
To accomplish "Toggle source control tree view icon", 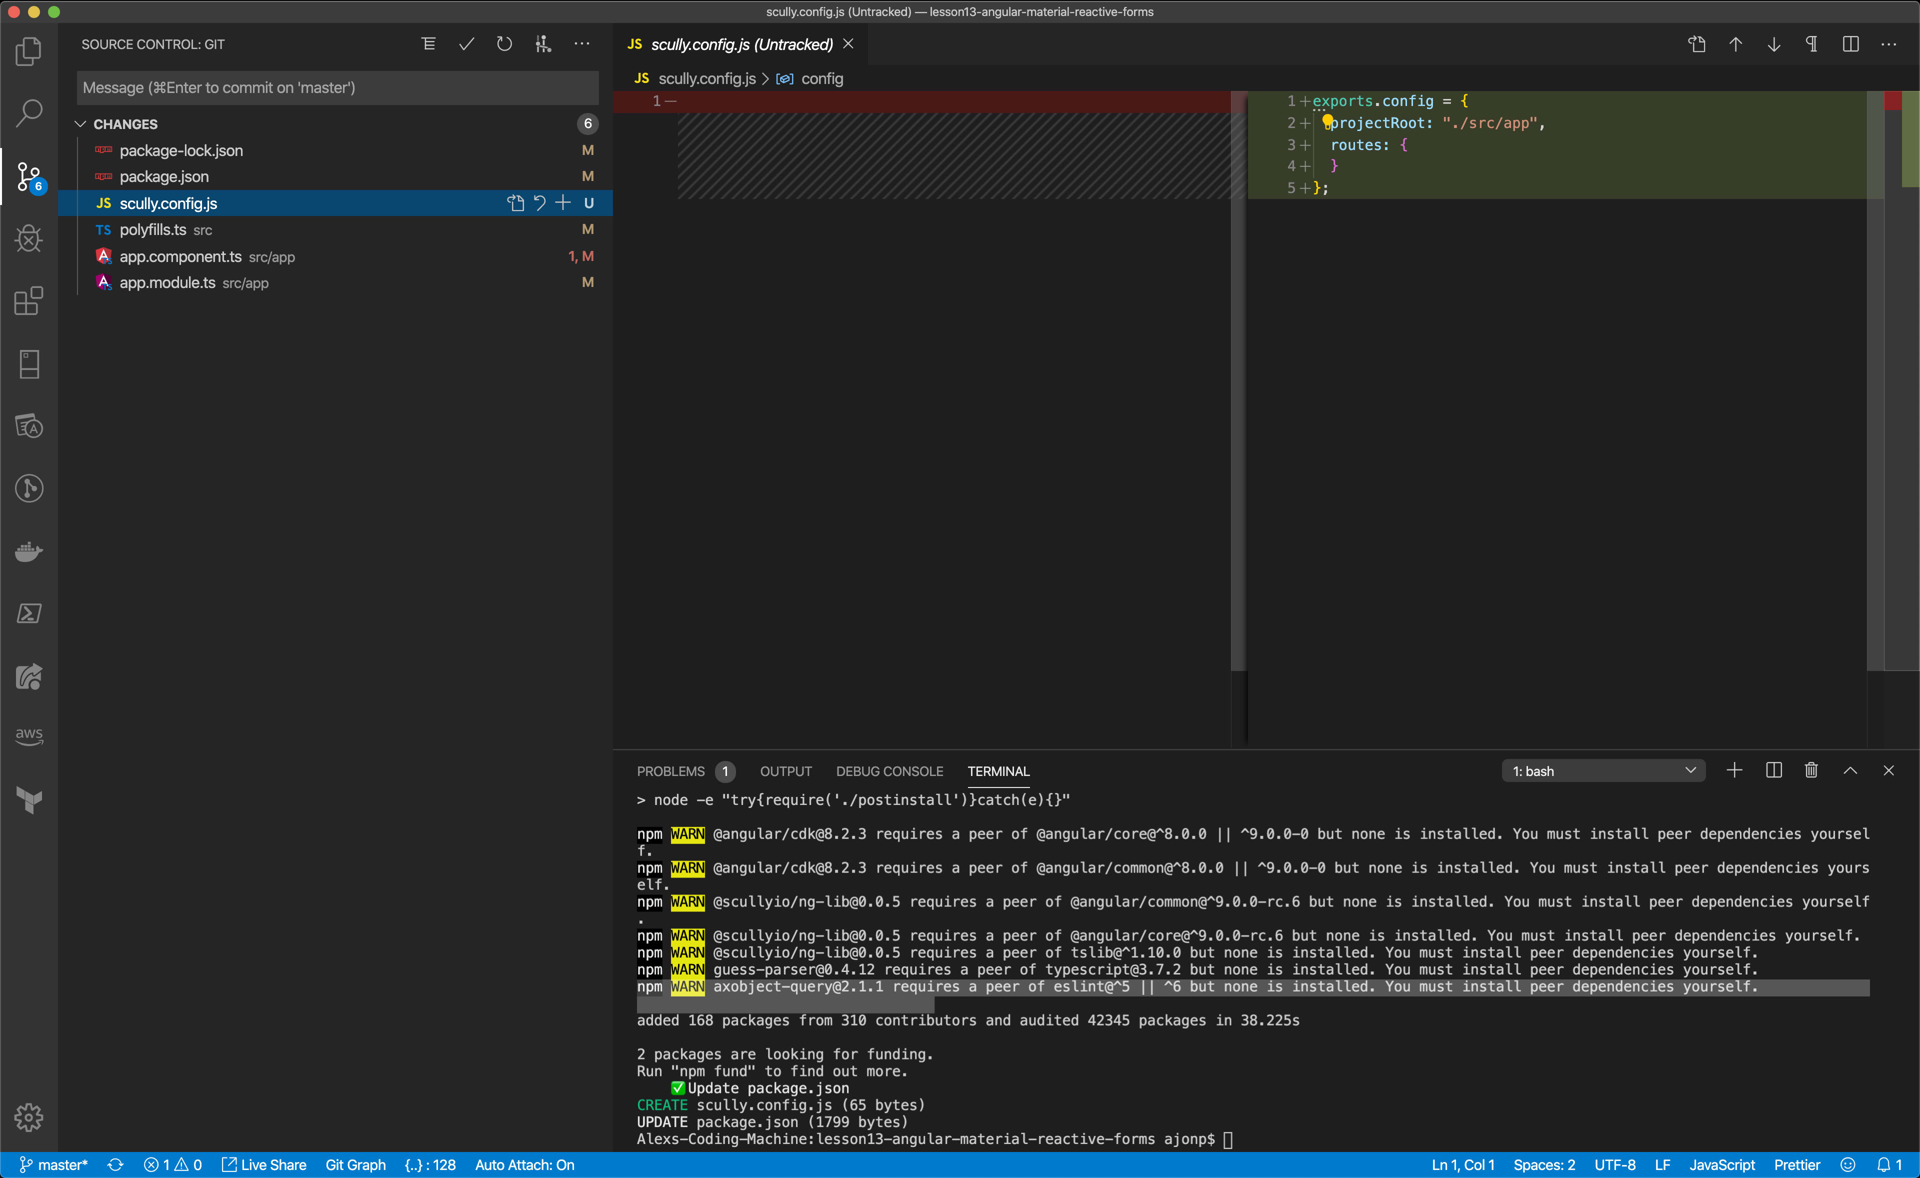I will click(x=428, y=44).
